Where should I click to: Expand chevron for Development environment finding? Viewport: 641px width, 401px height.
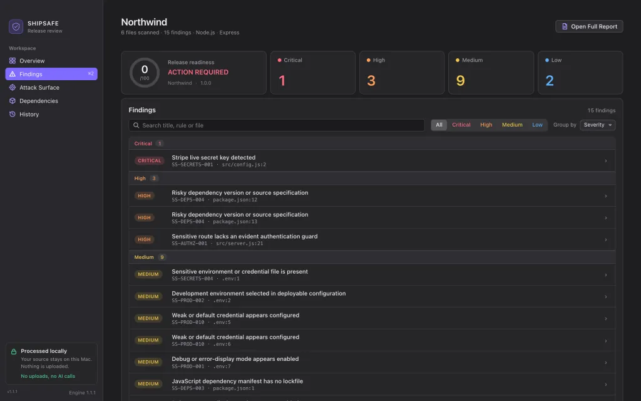click(606, 296)
